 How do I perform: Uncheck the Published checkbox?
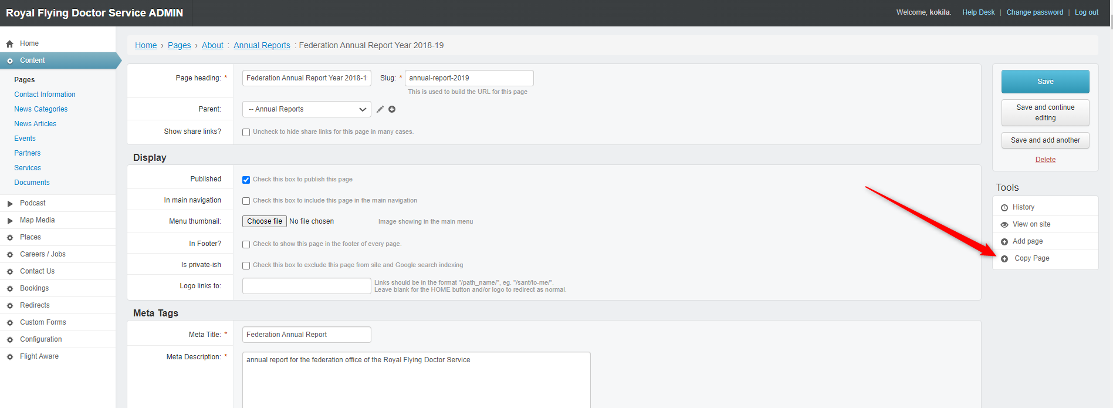pyautogui.click(x=246, y=180)
